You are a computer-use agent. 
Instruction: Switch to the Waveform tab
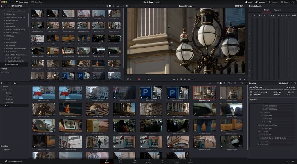pyautogui.click(x=277, y=10)
